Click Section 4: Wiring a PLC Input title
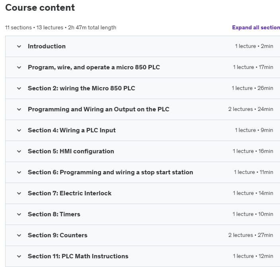The height and width of the screenshot is (267, 280). pos(71,130)
